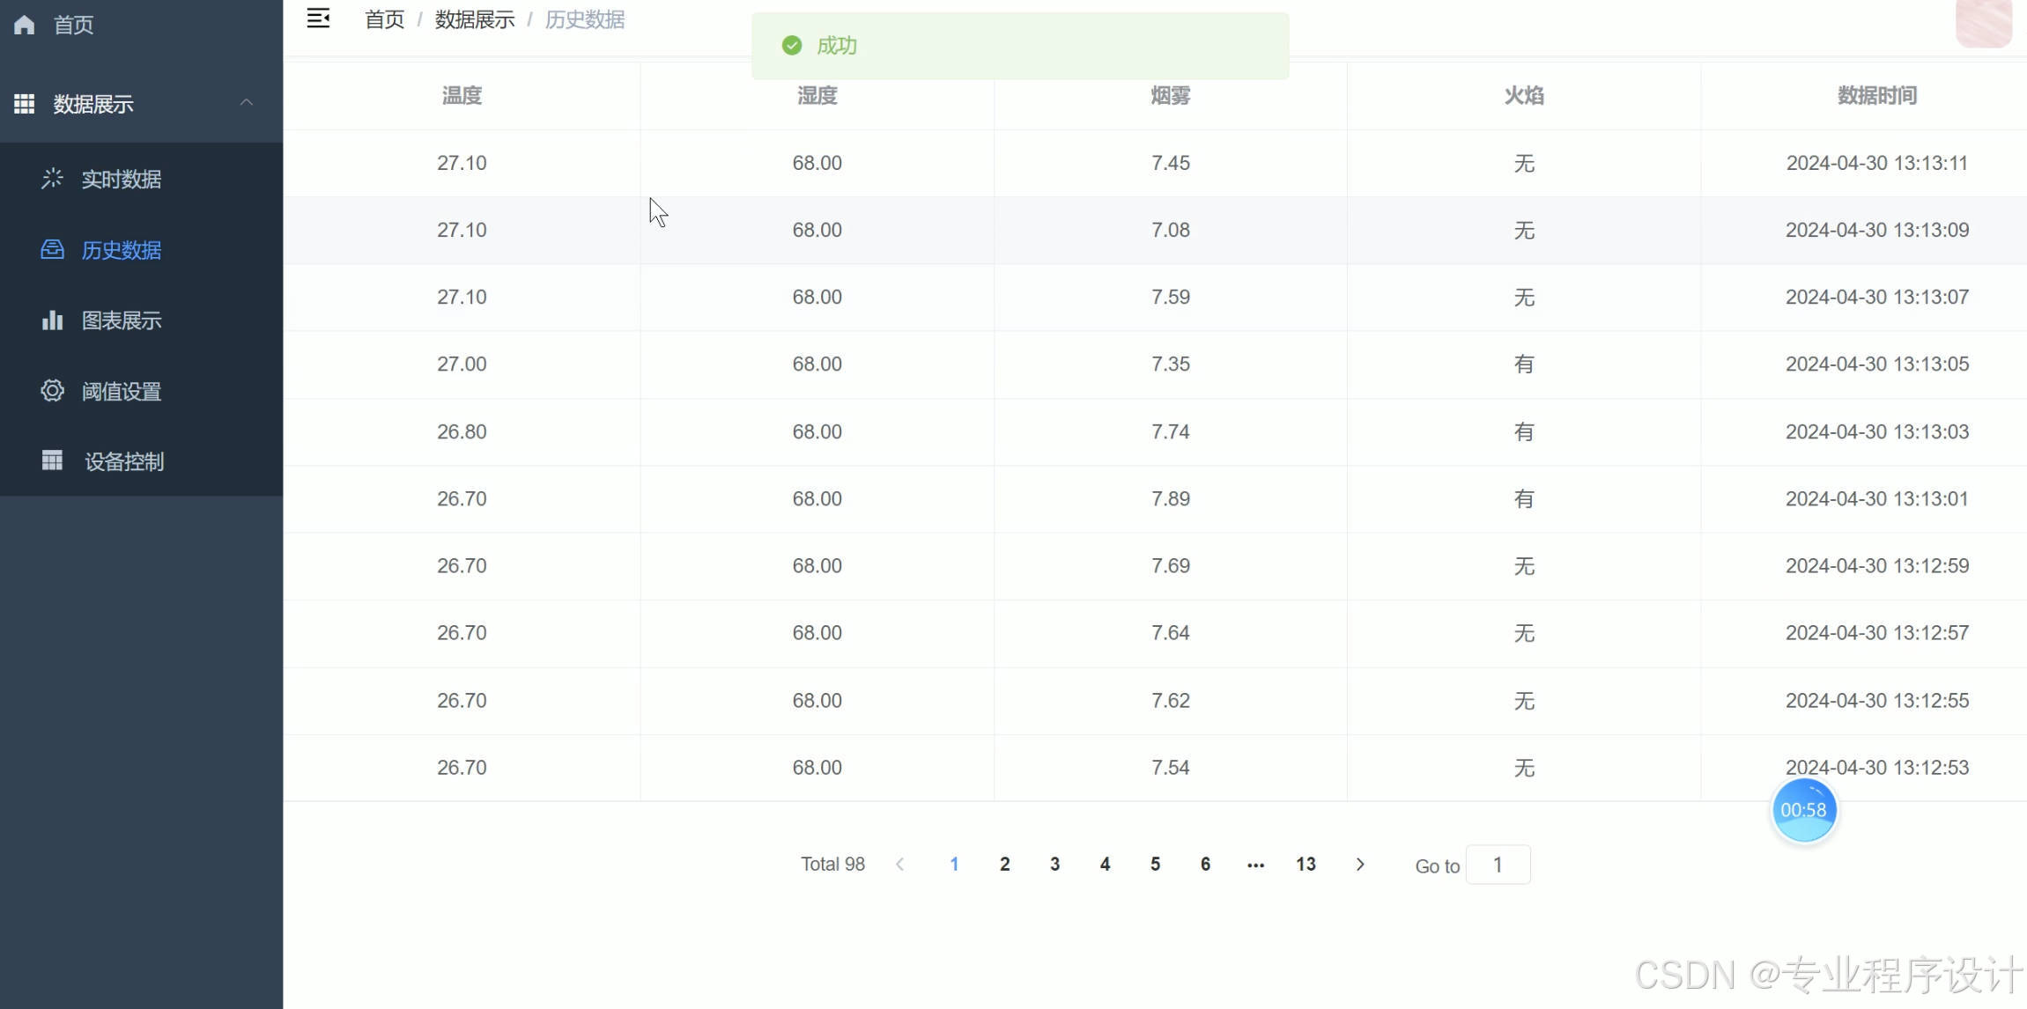
Task: Click the Go to page input
Action: point(1498,865)
